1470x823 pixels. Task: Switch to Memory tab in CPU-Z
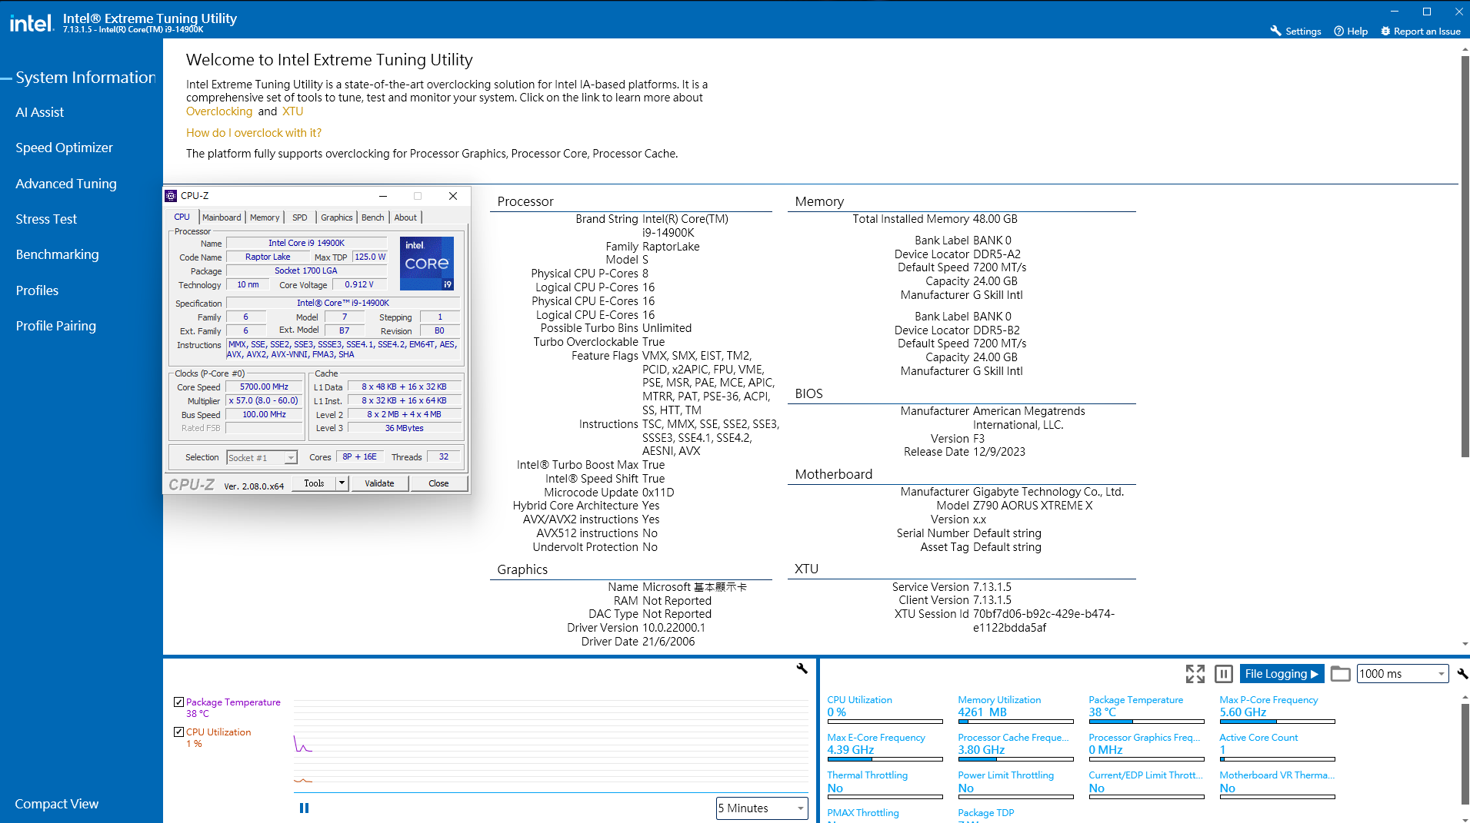[265, 217]
